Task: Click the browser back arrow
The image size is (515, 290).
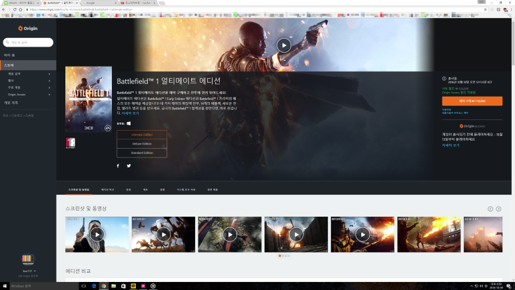Action: 3,9
